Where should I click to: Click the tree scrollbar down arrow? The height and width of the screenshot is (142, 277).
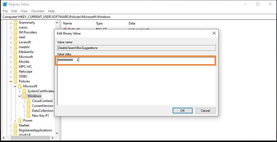coord(57,133)
